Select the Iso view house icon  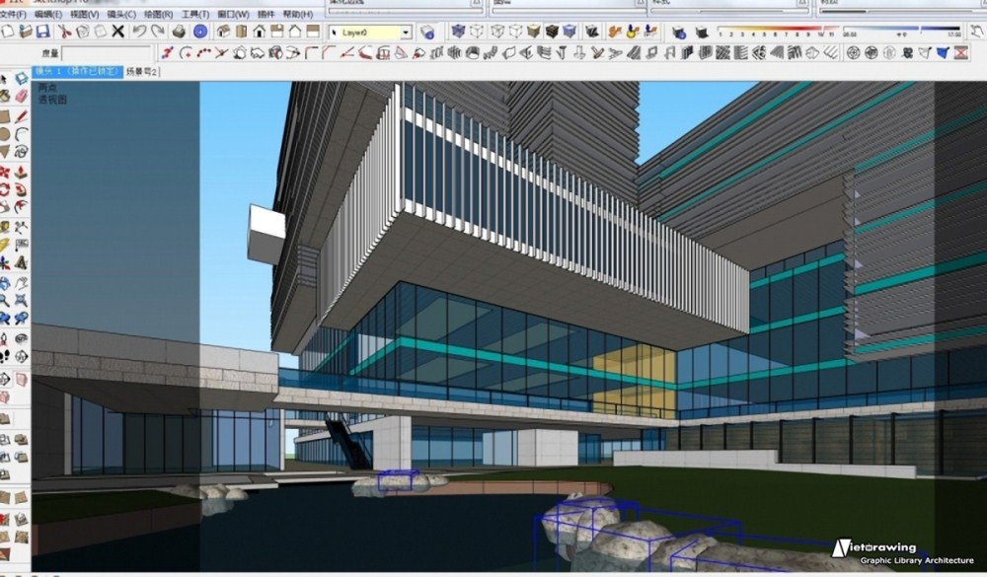(x=223, y=32)
